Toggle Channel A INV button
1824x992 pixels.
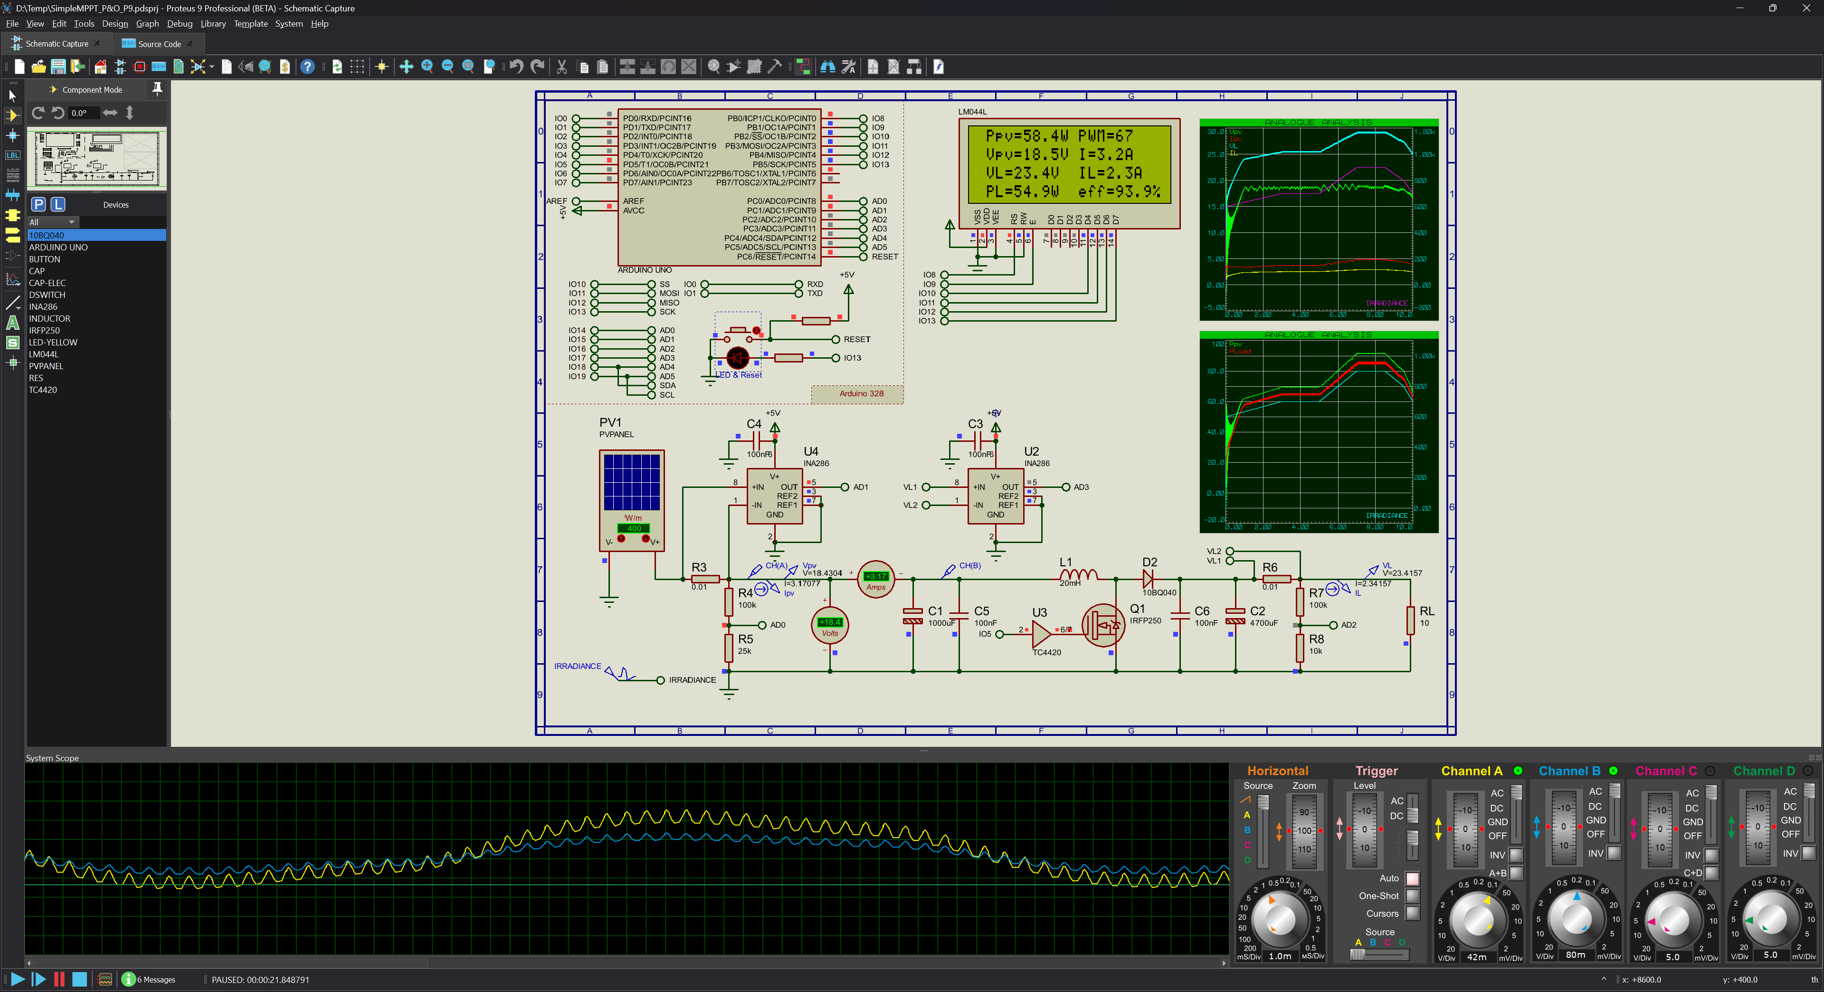[1515, 855]
